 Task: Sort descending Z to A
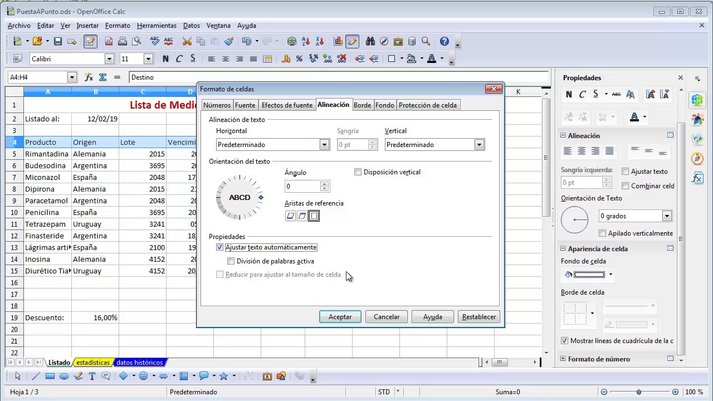pyautogui.click(x=320, y=41)
